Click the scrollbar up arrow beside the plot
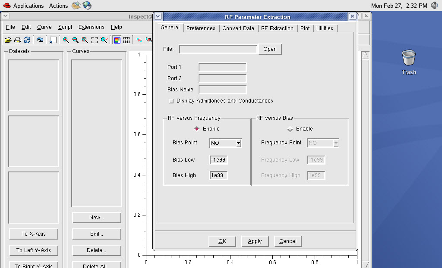The width and height of the screenshot is (442, 268). click(x=365, y=56)
